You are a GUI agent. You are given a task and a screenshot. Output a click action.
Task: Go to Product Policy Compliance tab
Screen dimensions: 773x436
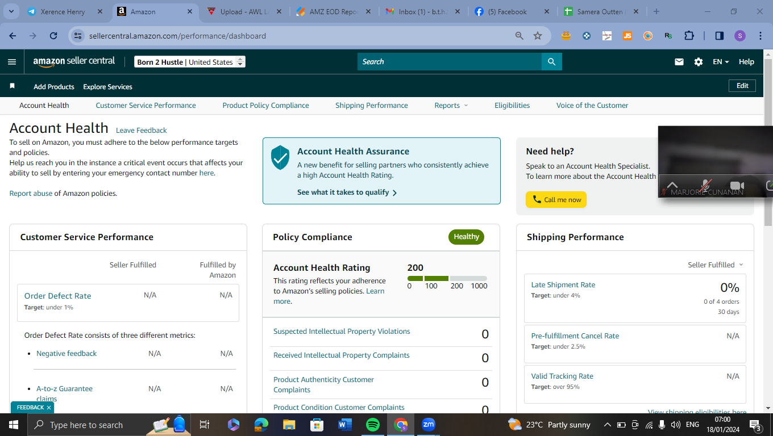pyautogui.click(x=266, y=106)
